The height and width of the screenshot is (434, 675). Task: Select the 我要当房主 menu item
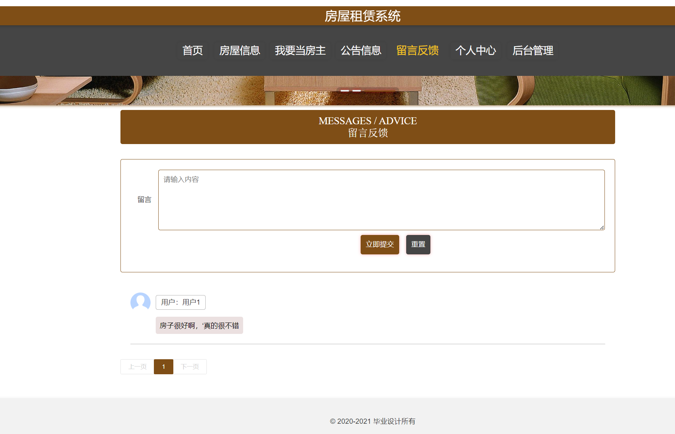300,51
